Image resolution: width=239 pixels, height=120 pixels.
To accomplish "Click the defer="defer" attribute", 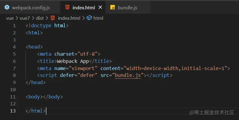I will (78, 75).
